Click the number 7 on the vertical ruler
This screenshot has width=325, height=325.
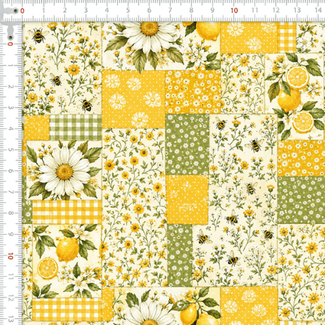click(x=10, y=192)
